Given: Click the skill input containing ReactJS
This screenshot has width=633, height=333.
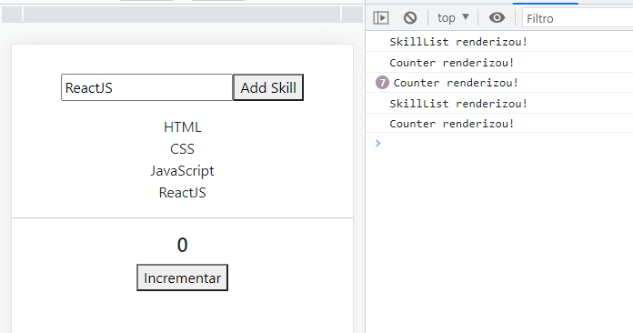Looking at the screenshot, I should [147, 87].
